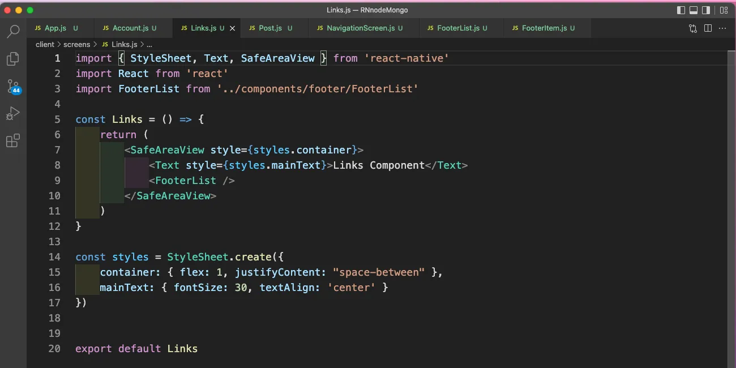Click the 'Links Component' text on line 8
The image size is (736, 368).
(379, 165)
